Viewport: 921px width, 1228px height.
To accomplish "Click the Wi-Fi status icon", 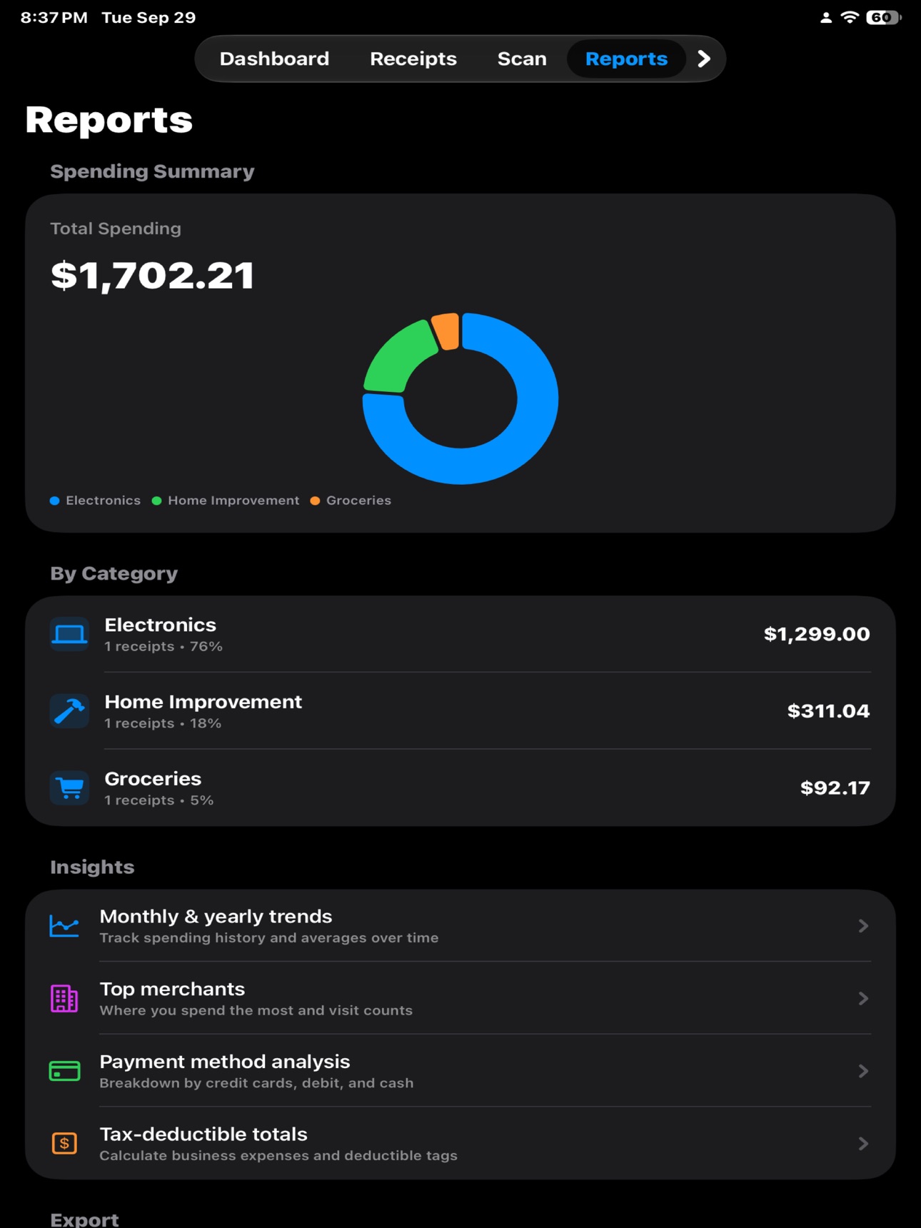I will coord(850,17).
